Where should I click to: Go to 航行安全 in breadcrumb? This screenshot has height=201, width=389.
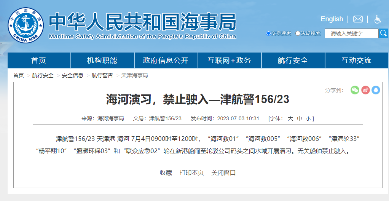point(43,75)
